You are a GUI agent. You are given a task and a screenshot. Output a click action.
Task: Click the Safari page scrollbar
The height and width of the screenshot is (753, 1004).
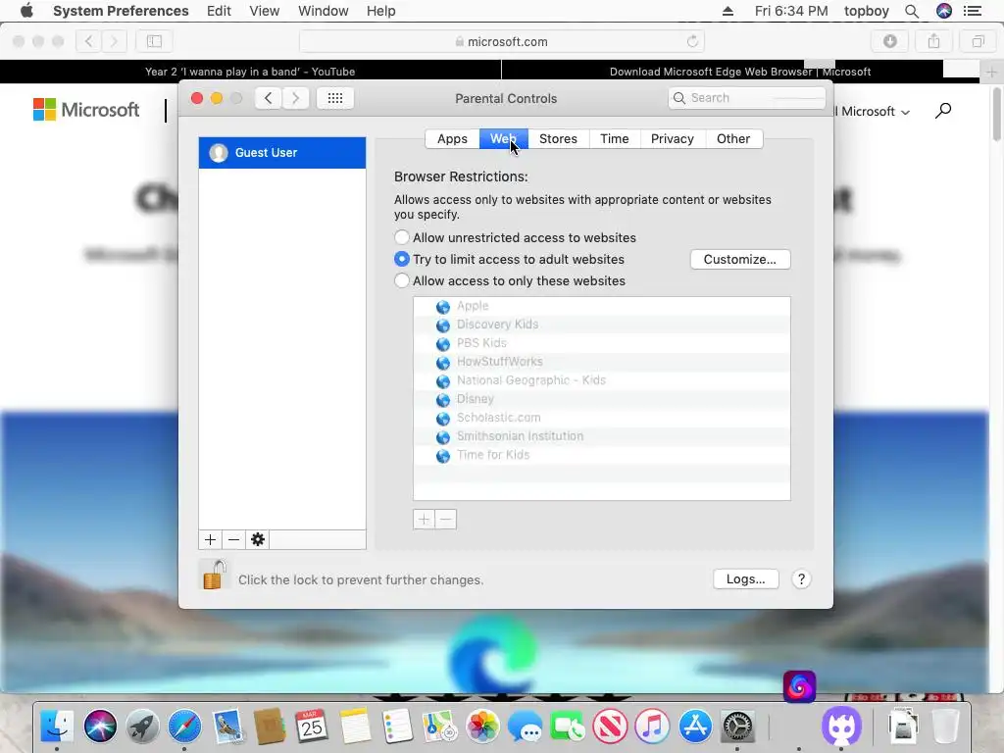point(996,116)
